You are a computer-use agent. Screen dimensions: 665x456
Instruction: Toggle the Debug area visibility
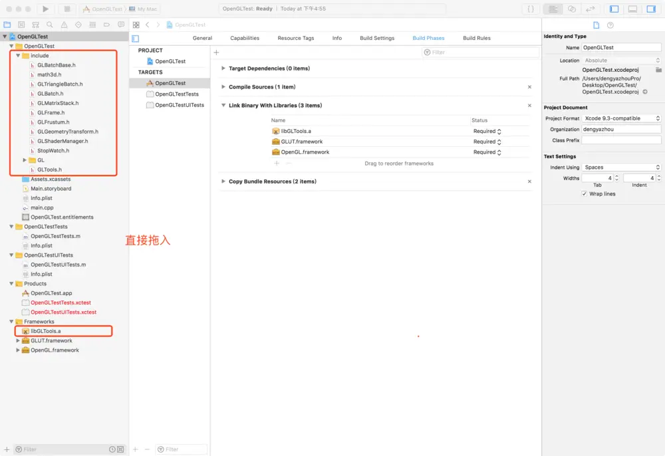(x=632, y=9)
